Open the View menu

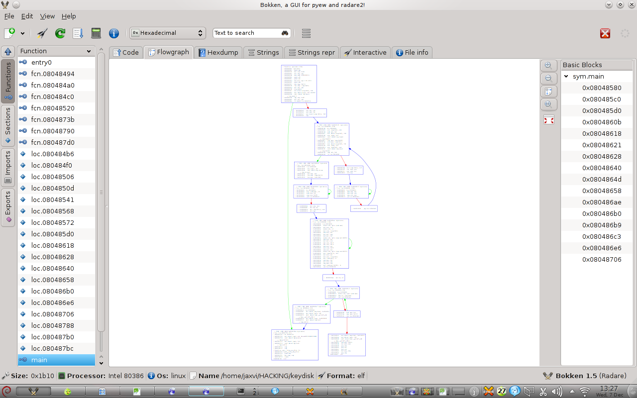(x=47, y=16)
